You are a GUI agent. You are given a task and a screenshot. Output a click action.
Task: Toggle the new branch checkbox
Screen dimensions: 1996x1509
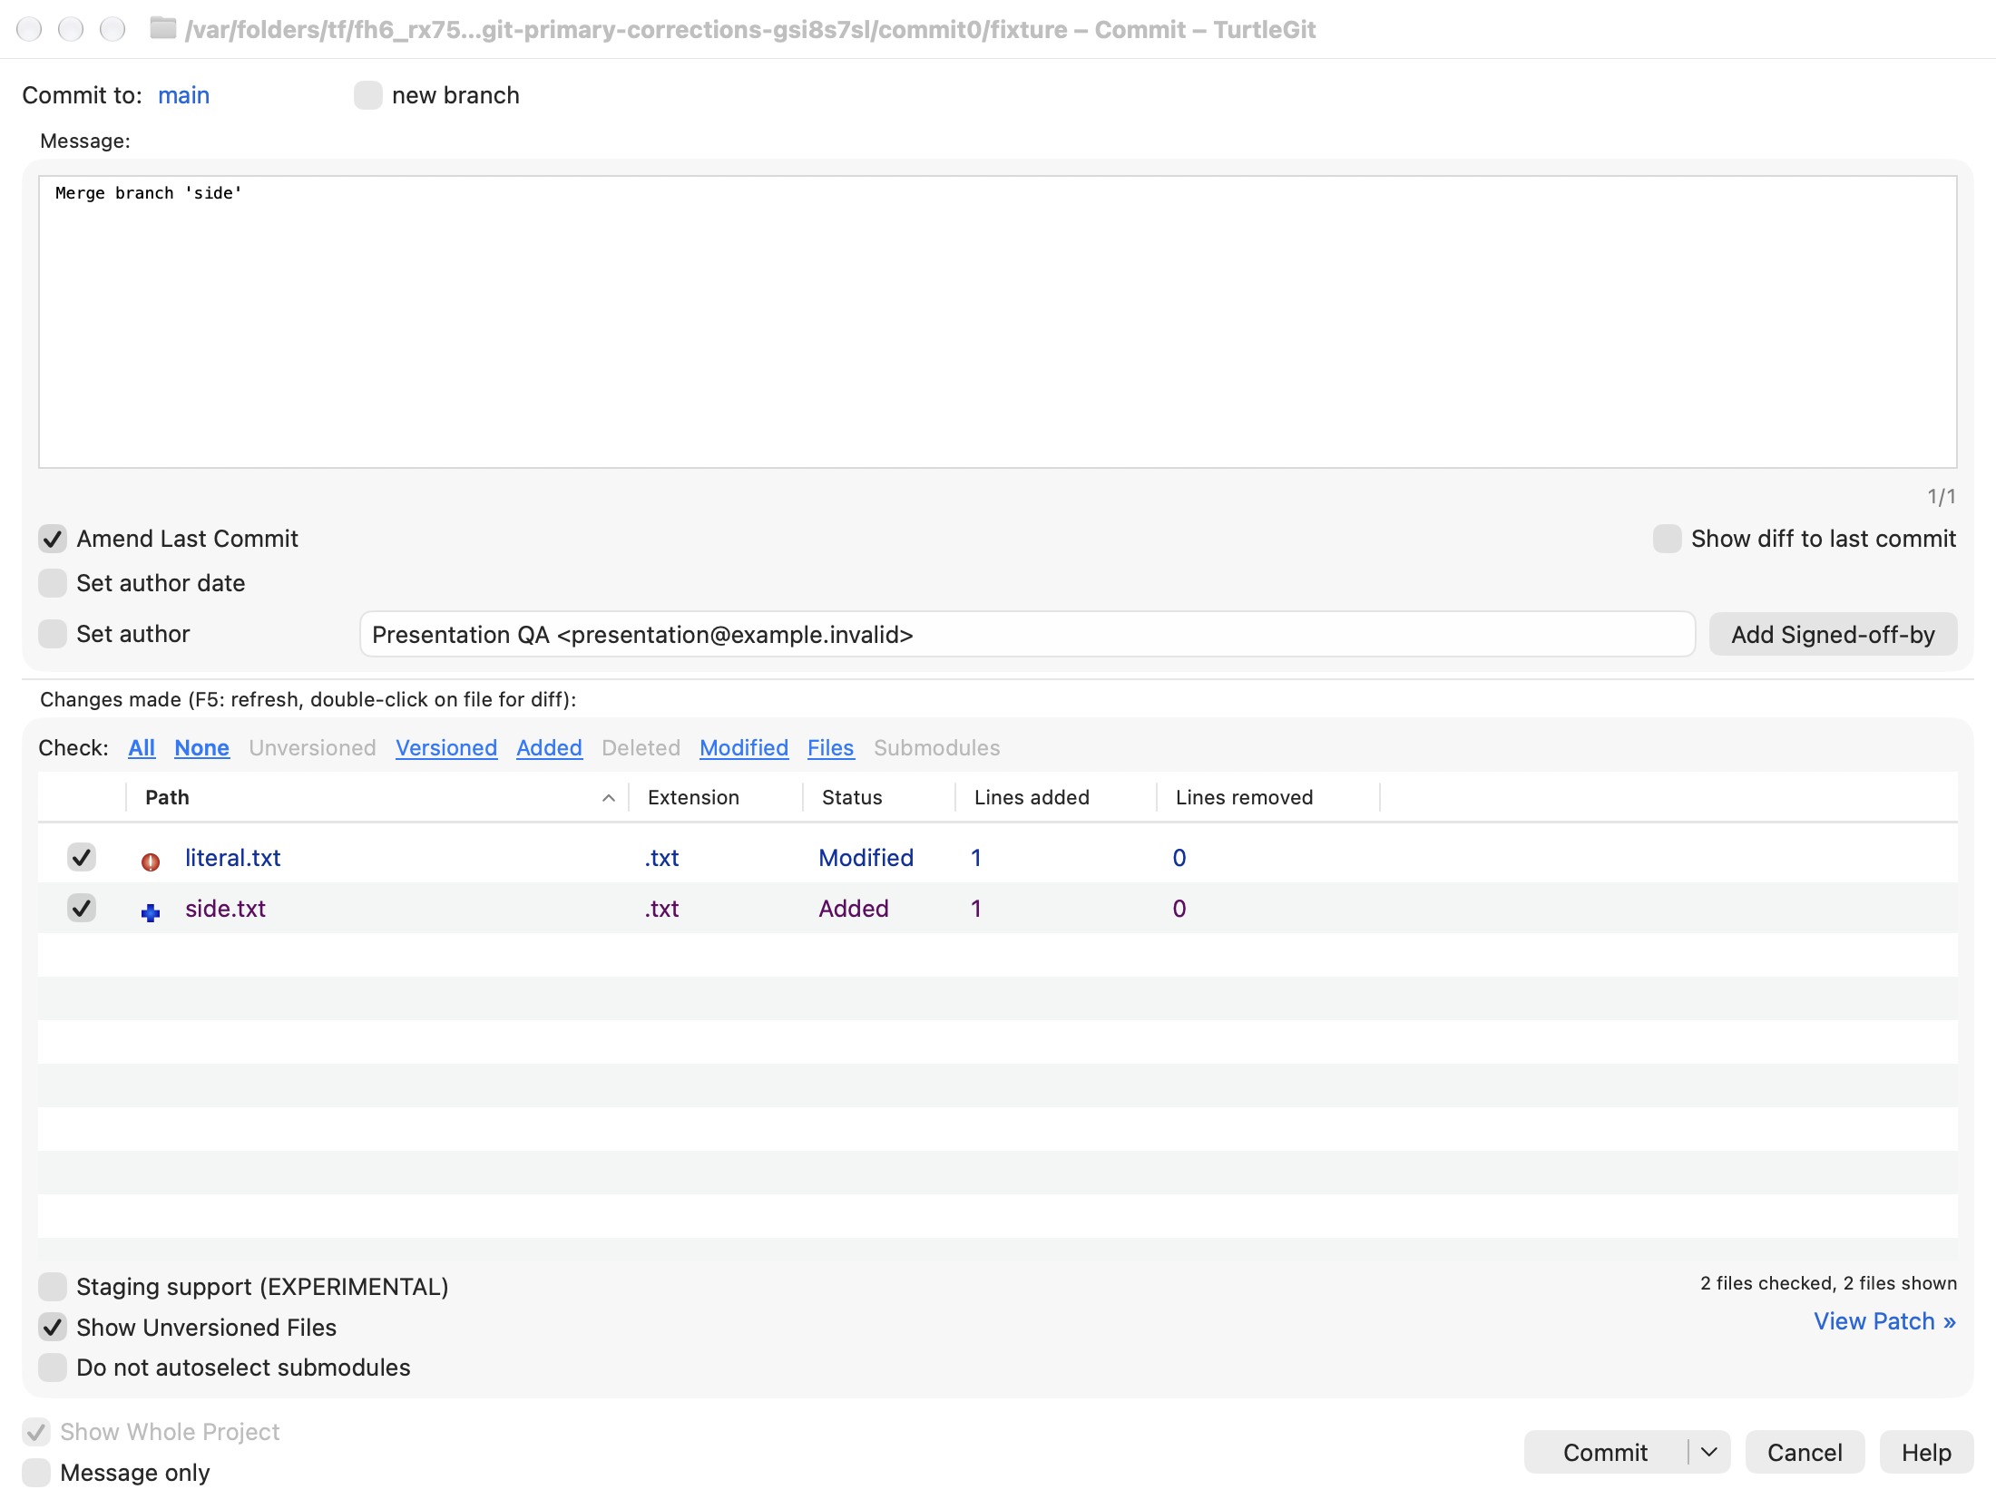pyautogui.click(x=367, y=95)
